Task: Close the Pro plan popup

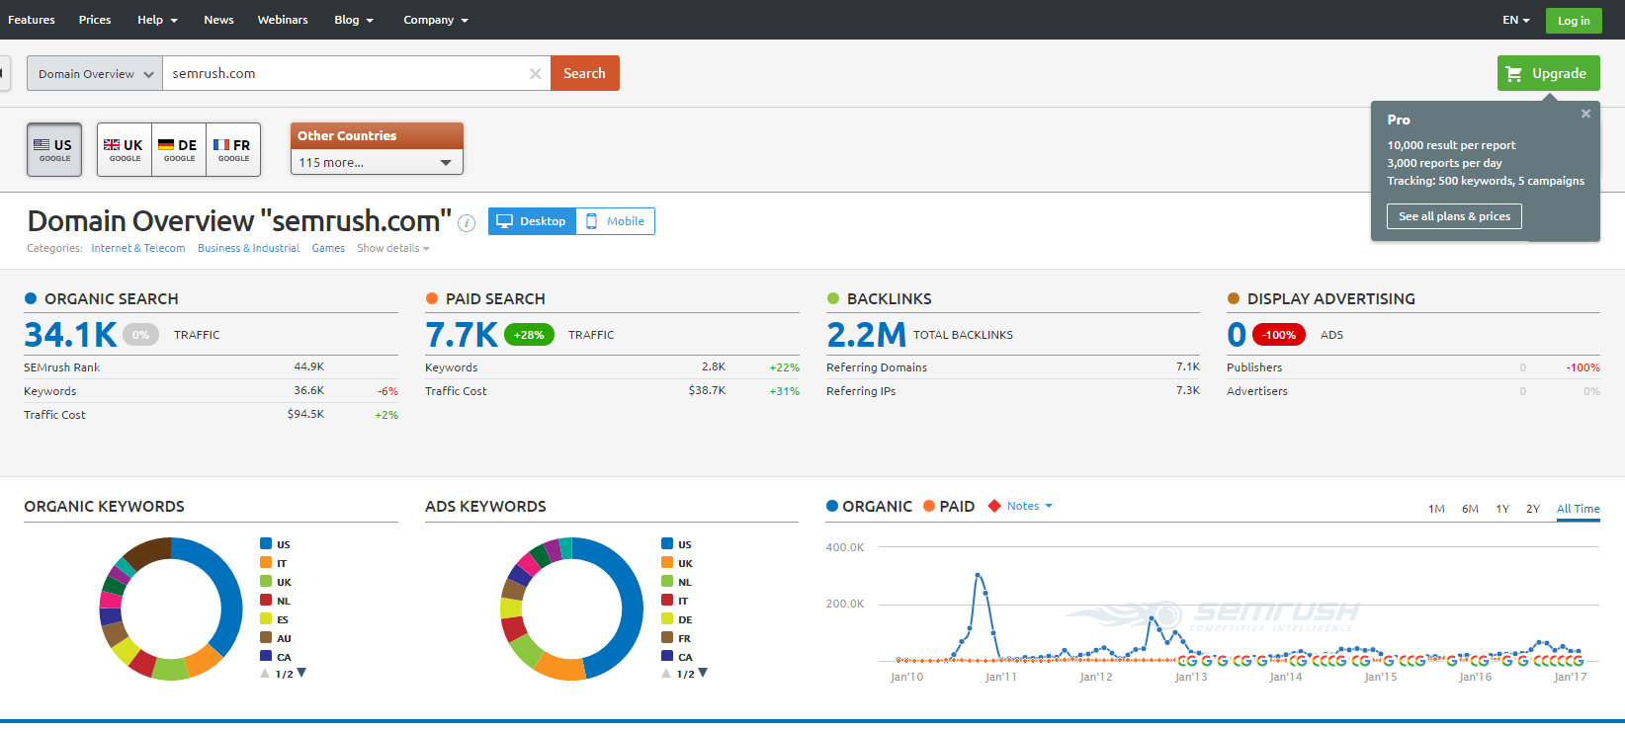Action: (x=1585, y=114)
